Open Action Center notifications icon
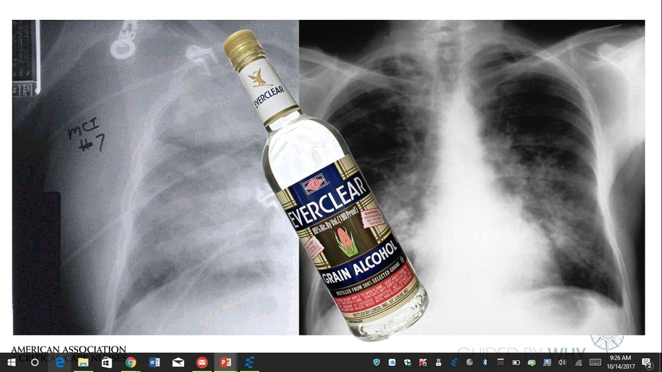Image resolution: width=662 pixels, height=372 pixels. [x=647, y=363]
